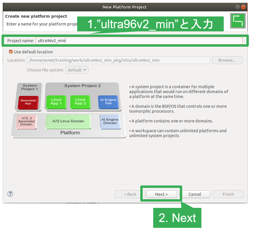Select the A72 Linux Domain block
The image size is (259, 231).
tap(68, 121)
